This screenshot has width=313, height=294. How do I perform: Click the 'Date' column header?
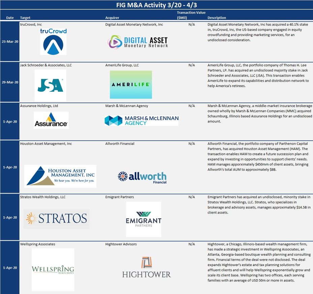(10, 18)
